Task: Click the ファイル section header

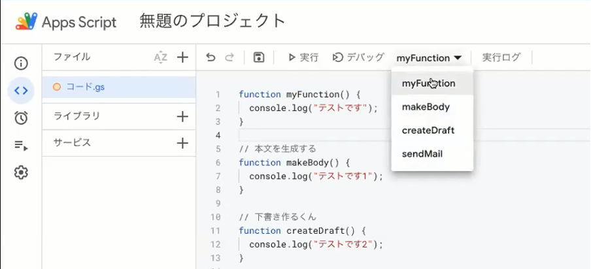Action: click(72, 57)
